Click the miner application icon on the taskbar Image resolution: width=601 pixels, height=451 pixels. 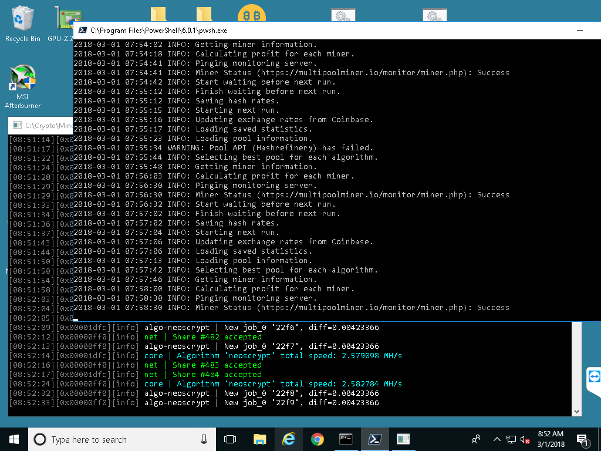(x=402, y=439)
